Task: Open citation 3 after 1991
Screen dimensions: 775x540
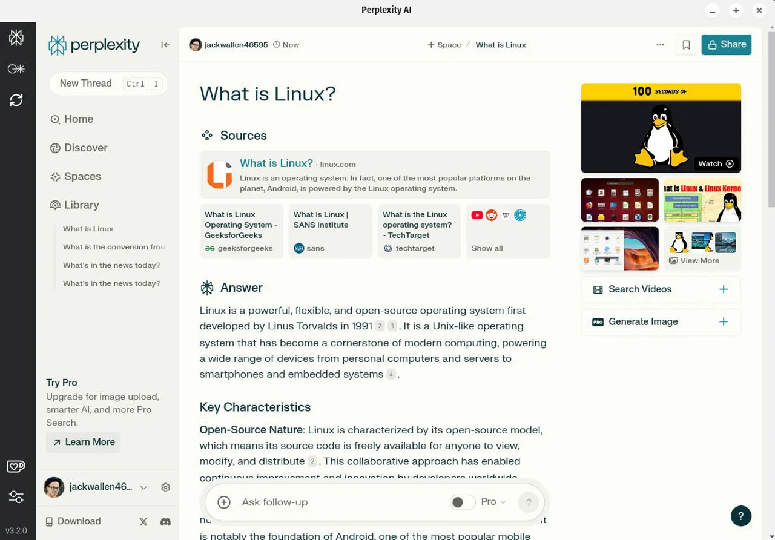Action: [392, 326]
